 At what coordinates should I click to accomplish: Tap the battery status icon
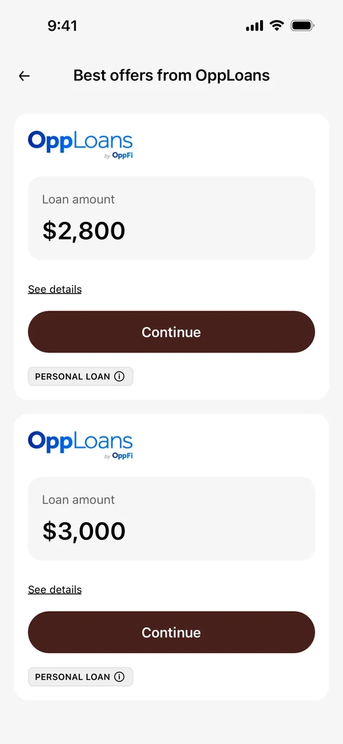pyautogui.click(x=302, y=26)
